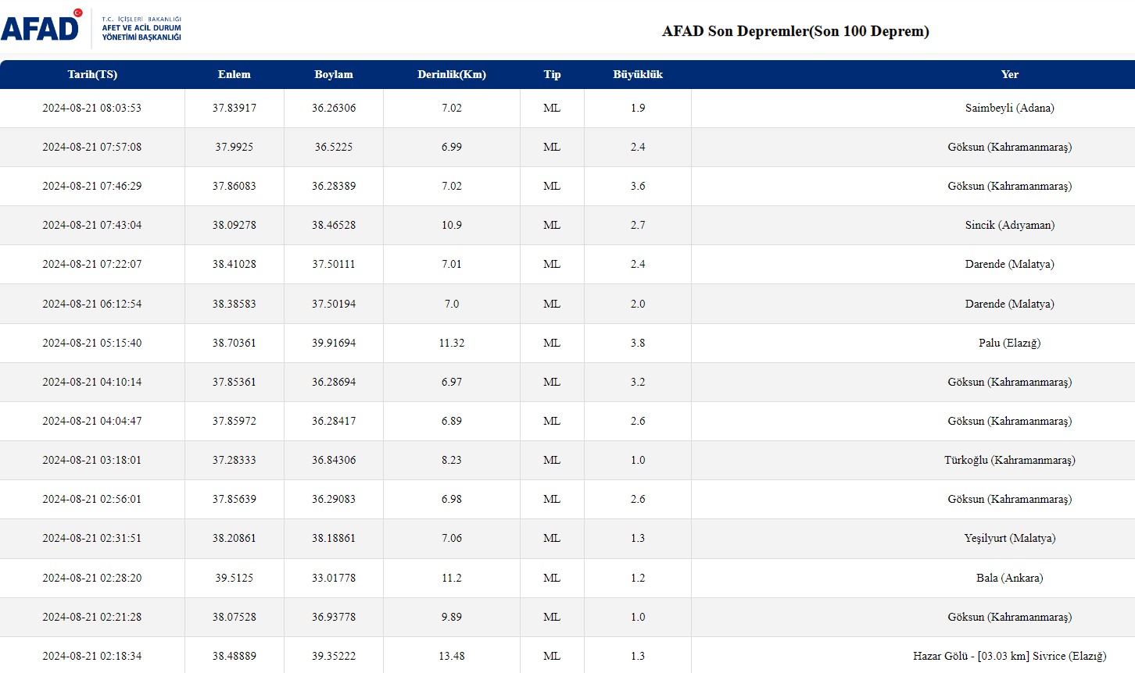
Task: Click magnitude value 1.2
Action: click(x=638, y=578)
